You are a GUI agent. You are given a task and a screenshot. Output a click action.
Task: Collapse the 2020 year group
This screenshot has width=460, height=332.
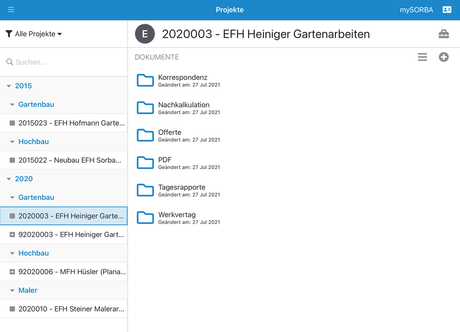(x=9, y=179)
